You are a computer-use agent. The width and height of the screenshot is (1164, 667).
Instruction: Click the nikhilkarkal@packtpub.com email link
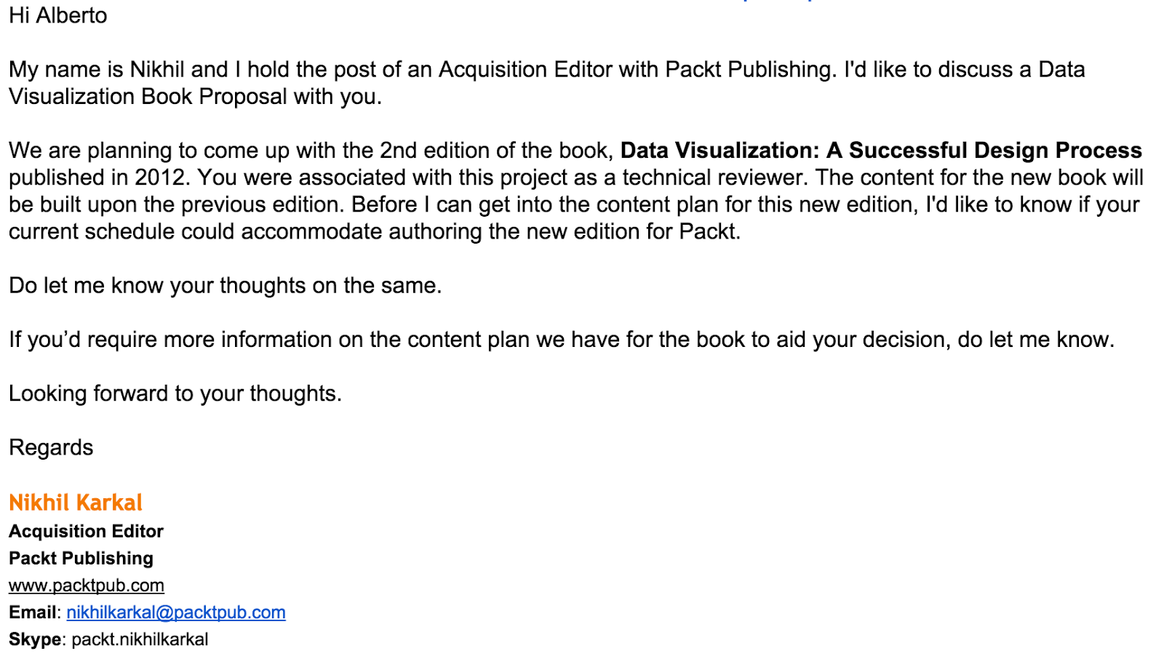(176, 612)
